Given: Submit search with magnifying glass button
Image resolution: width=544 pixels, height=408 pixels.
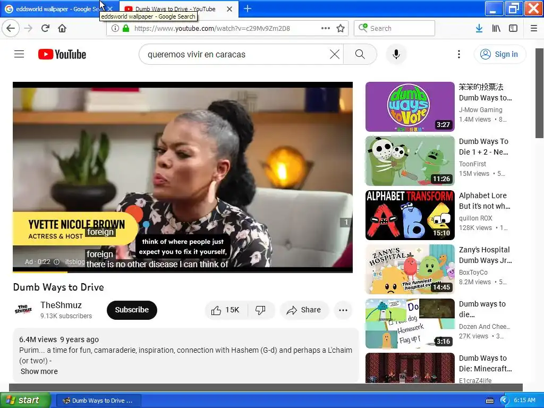Looking at the screenshot, I should [x=360, y=54].
